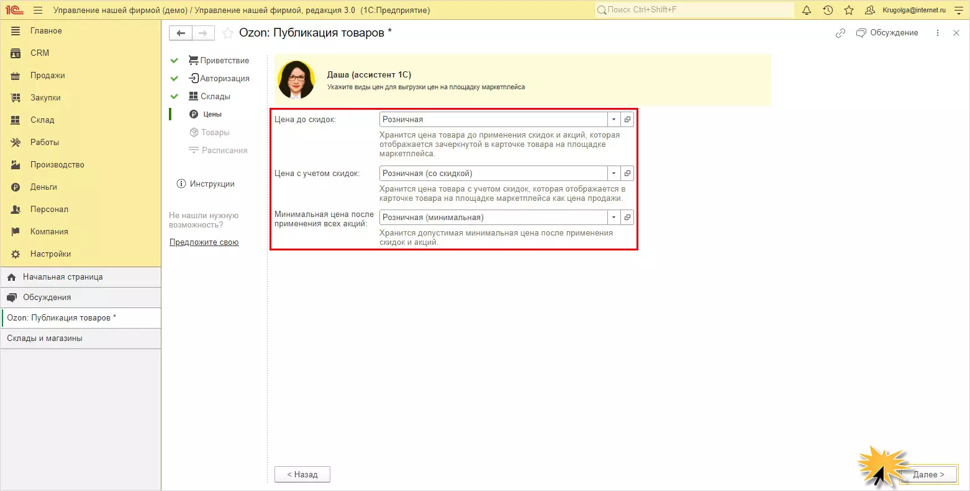Open the Обсуждение panel
The height and width of the screenshot is (491, 970).
pos(887,33)
